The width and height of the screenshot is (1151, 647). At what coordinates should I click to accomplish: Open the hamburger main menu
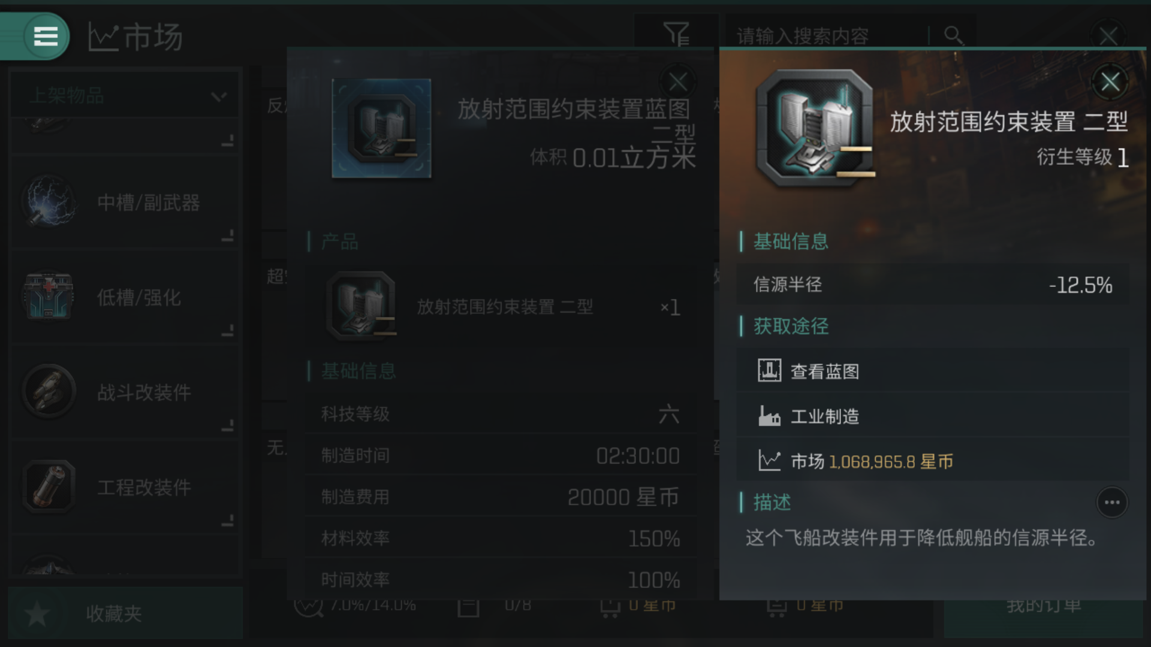[x=46, y=36]
